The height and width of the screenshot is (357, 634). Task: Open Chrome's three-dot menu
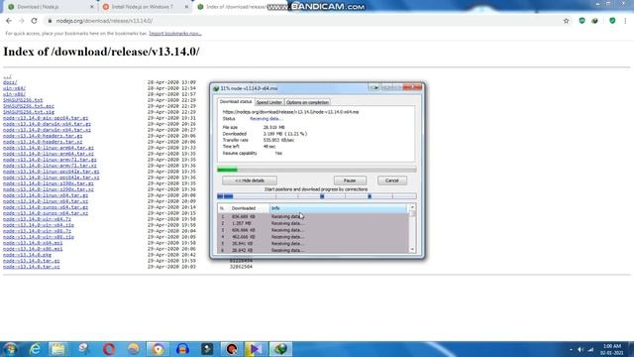tap(625, 21)
